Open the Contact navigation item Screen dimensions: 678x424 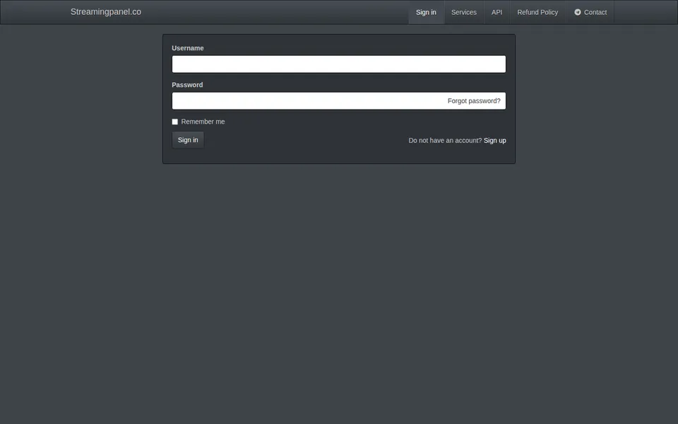tap(590, 12)
